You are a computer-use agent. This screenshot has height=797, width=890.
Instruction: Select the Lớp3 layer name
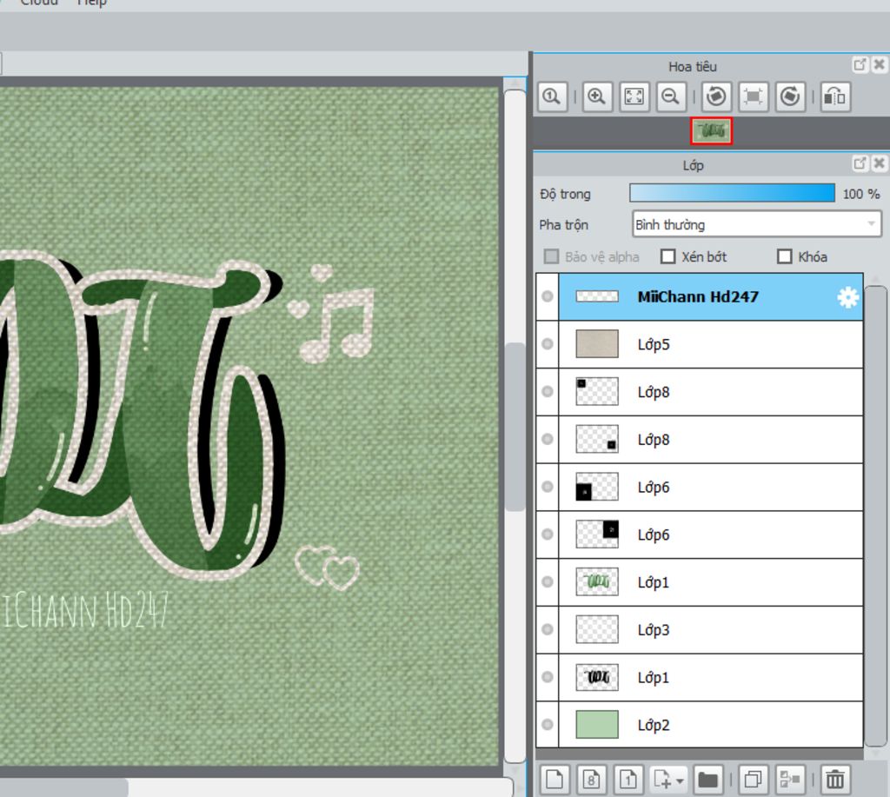[x=654, y=630]
